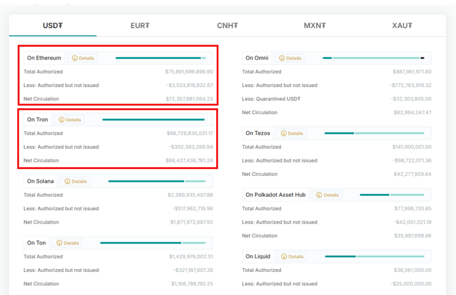Open Details for On Omni
Screen dimensions: 456x295
(x=290, y=58)
